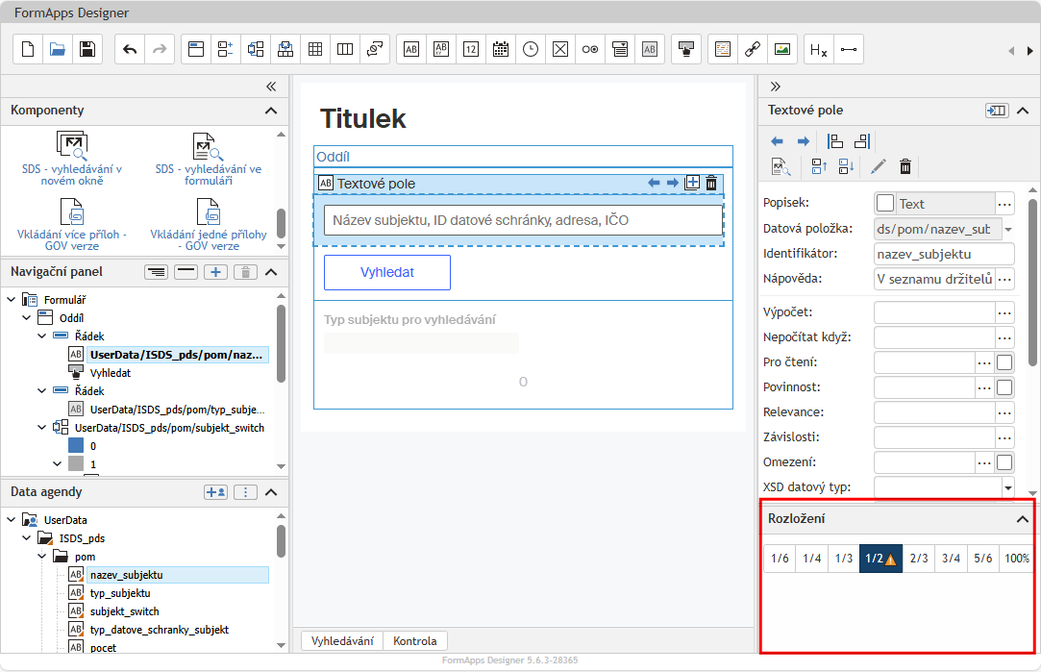Select the subjekt_switch node in the navigation tree

169,428
